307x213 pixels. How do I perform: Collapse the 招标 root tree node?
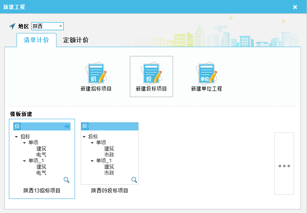pyautogui.click(x=16, y=137)
